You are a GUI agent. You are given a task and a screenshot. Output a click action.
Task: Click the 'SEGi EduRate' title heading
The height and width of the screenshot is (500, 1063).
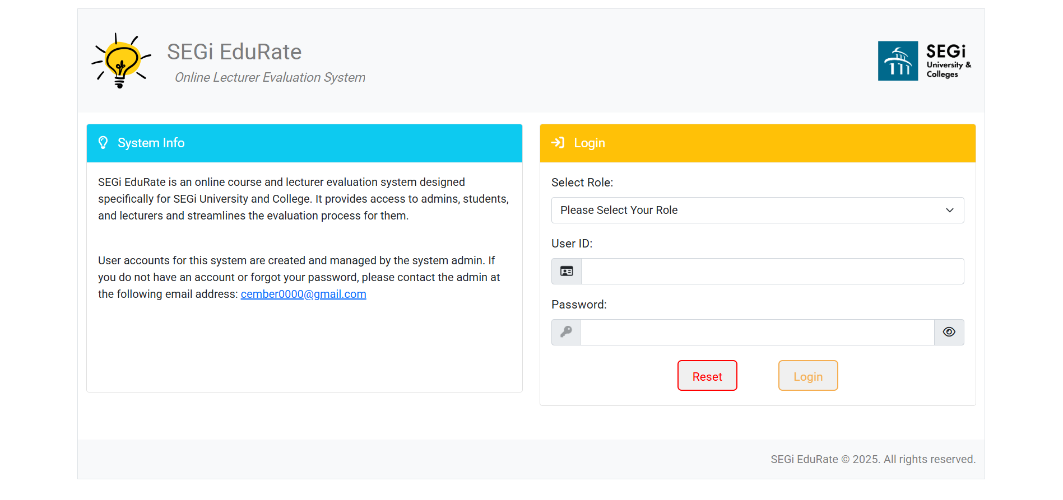[234, 52]
